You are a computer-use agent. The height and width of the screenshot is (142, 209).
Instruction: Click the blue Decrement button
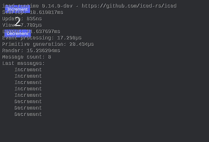pyautogui.click(x=18, y=33)
